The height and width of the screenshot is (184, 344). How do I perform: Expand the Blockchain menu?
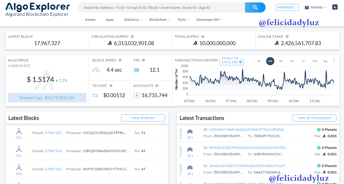[160, 20]
